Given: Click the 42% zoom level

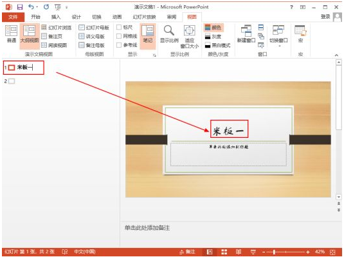Looking at the screenshot, I should point(320,252).
